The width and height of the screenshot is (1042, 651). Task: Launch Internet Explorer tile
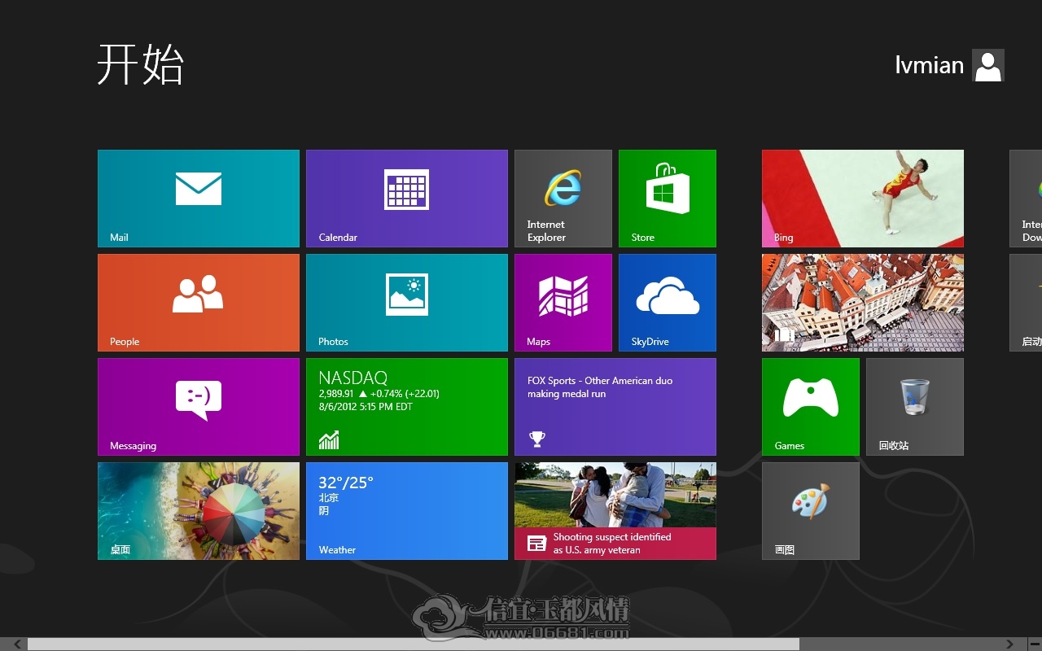tap(563, 199)
